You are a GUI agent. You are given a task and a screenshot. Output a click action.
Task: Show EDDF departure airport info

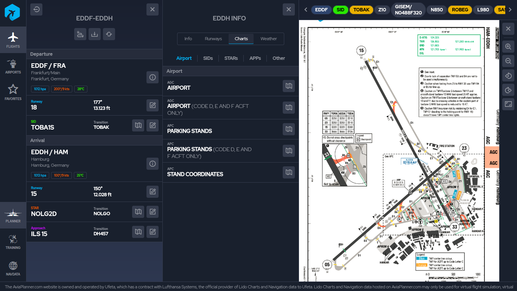(153, 77)
